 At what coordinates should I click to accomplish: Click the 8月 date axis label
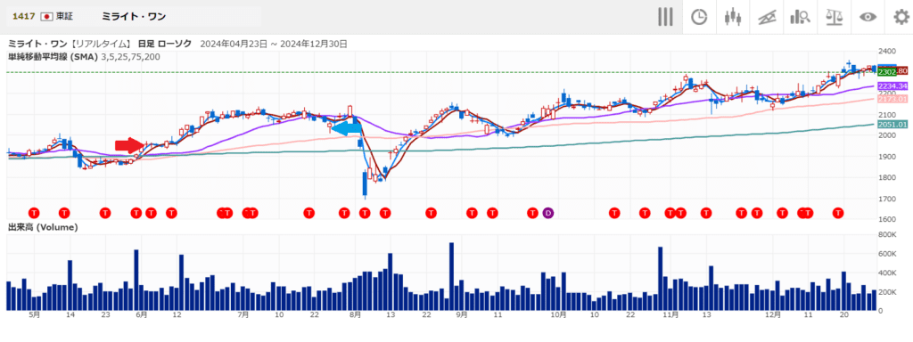[354, 314]
